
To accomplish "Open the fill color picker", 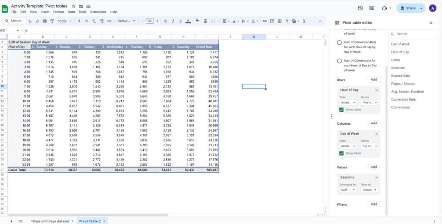I will click(x=198, y=21).
